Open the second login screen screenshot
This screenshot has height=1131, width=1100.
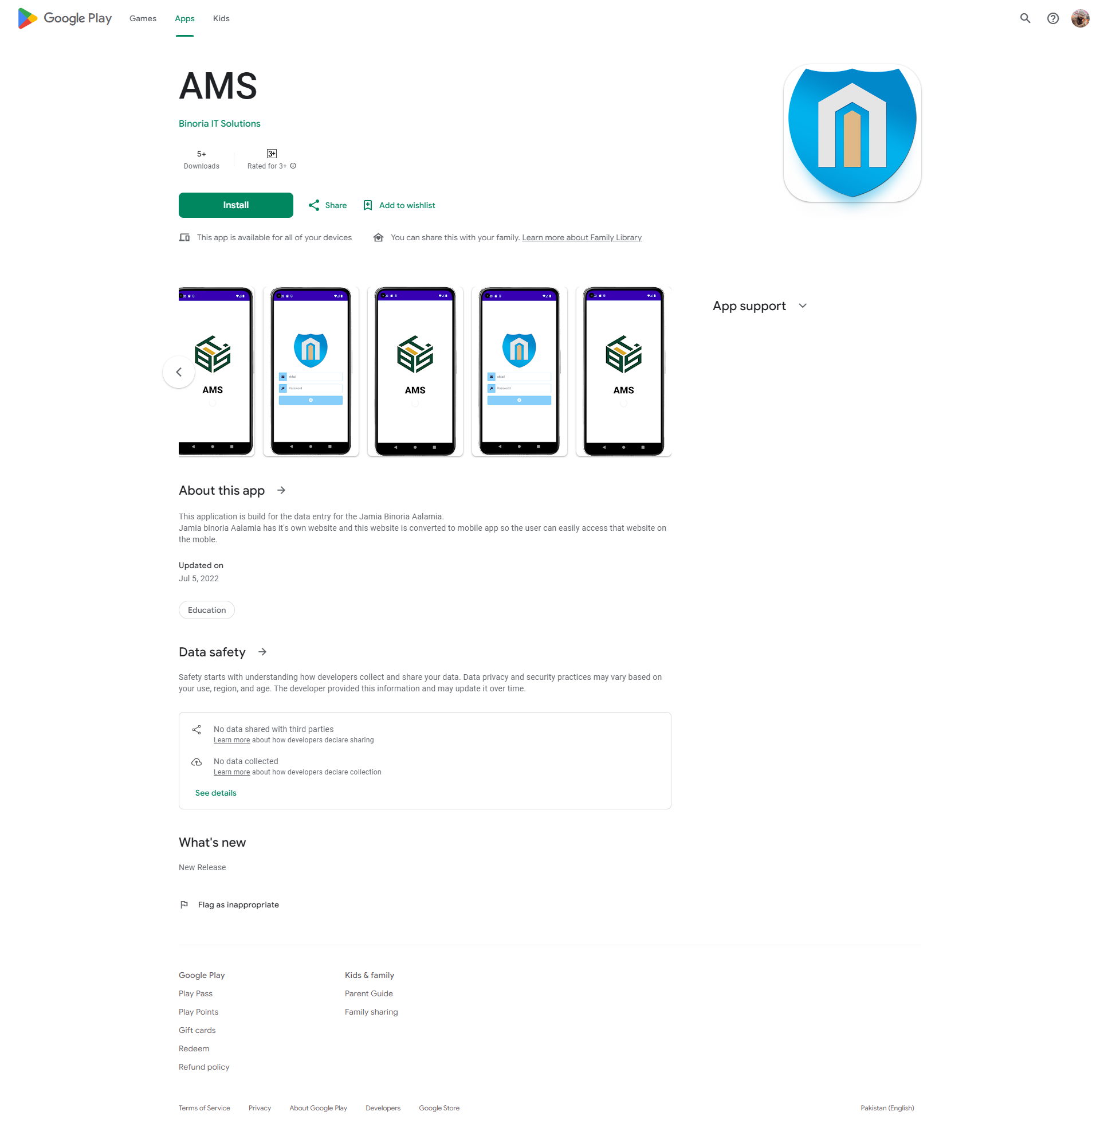(519, 371)
